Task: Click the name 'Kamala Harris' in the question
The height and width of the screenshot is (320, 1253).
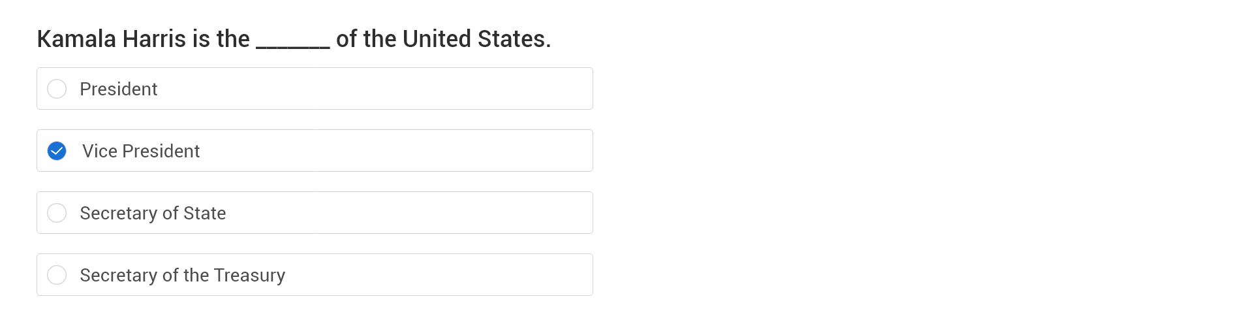Action: (x=111, y=39)
